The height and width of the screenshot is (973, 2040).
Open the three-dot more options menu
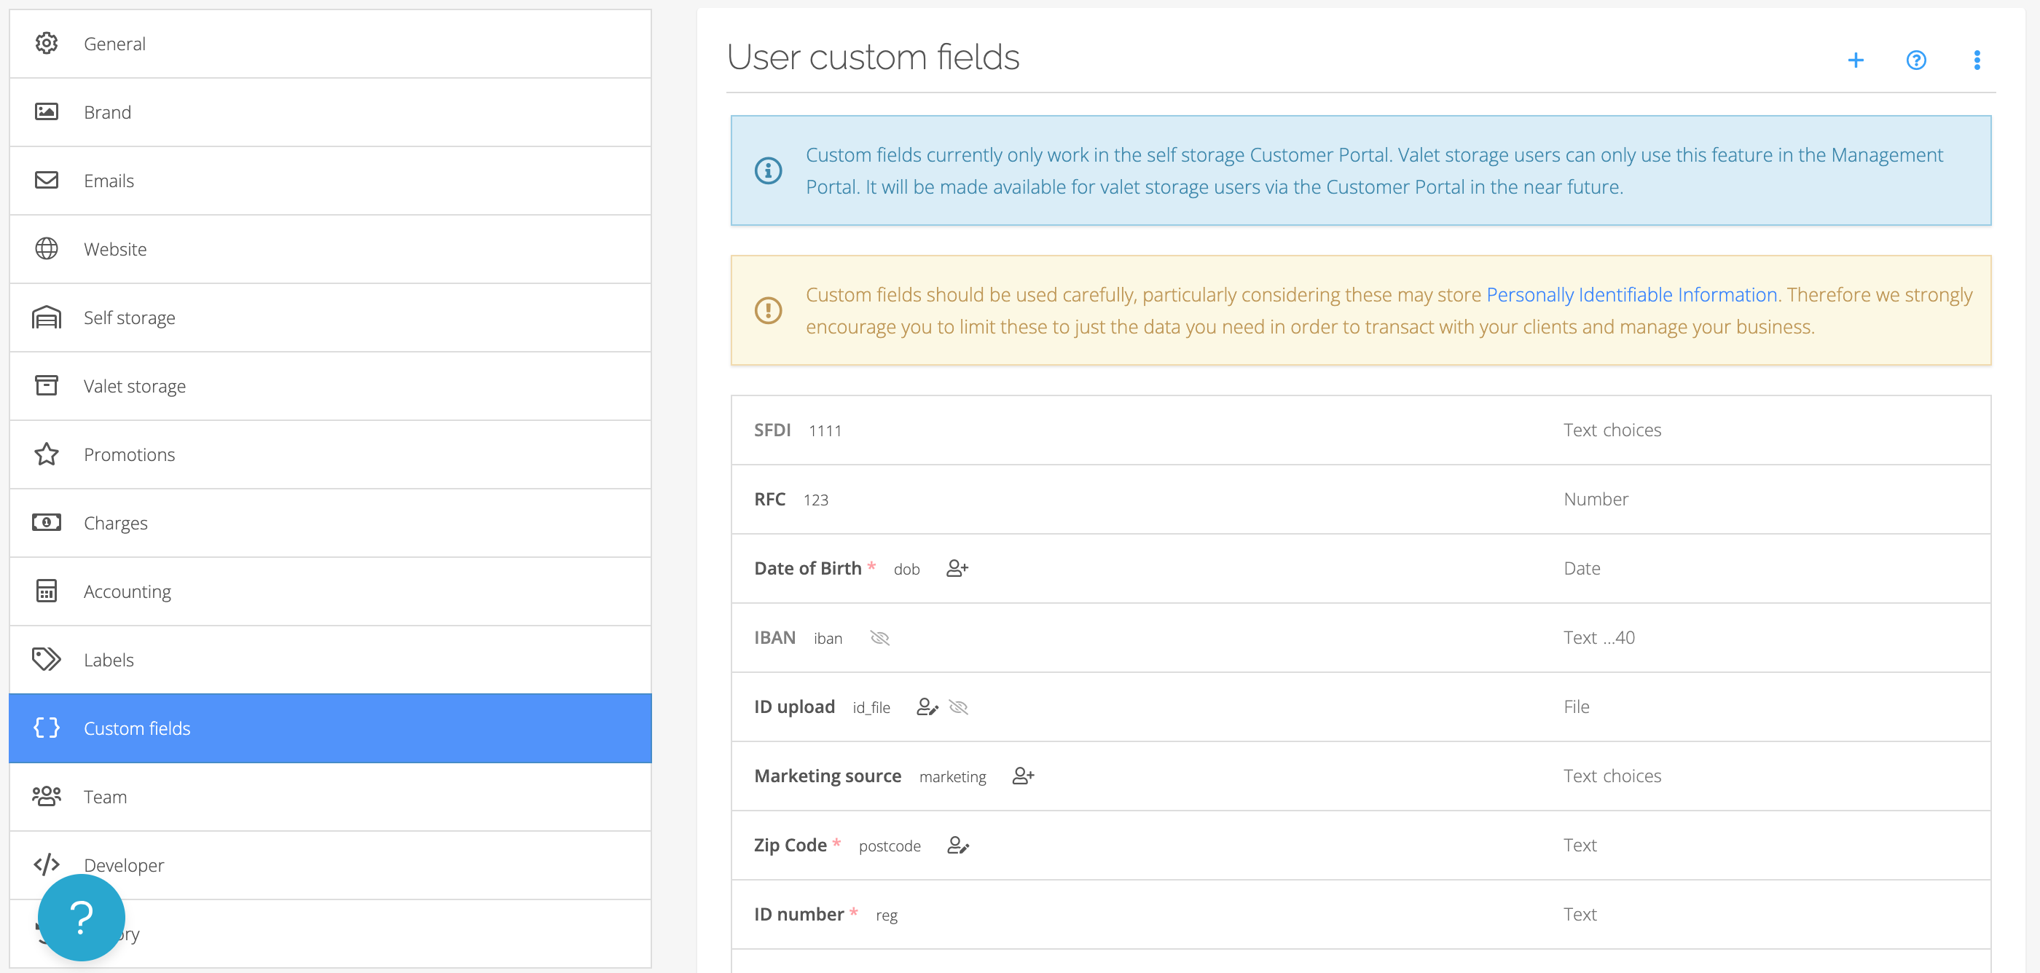(1977, 60)
